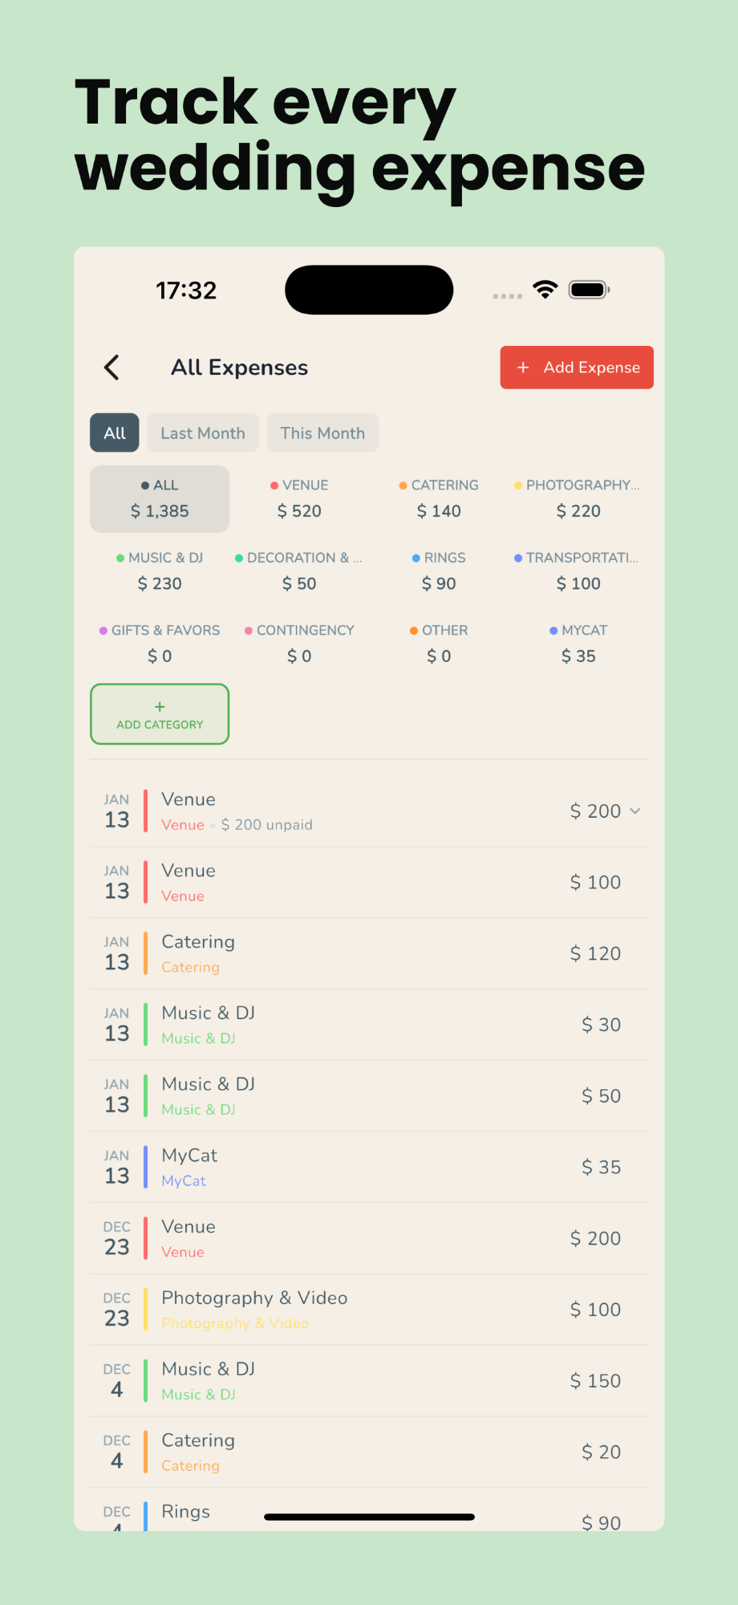This screenshot has height=1605, width=738.
Task: Tap the Wi-Fi status icon
Action: coord(545,289)
